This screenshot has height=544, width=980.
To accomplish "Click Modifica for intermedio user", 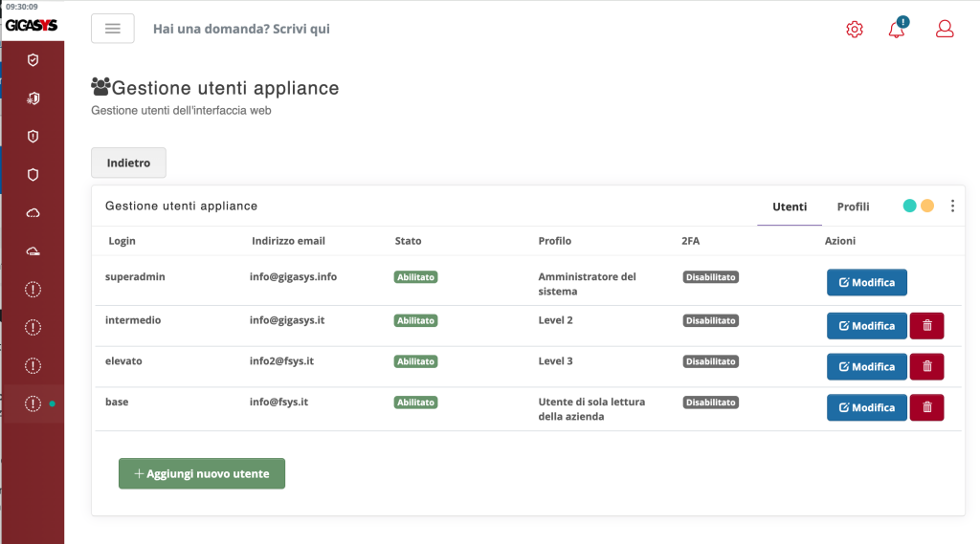I will click(867, 326).
